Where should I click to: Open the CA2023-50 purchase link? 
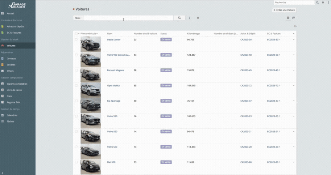[246, 55]
